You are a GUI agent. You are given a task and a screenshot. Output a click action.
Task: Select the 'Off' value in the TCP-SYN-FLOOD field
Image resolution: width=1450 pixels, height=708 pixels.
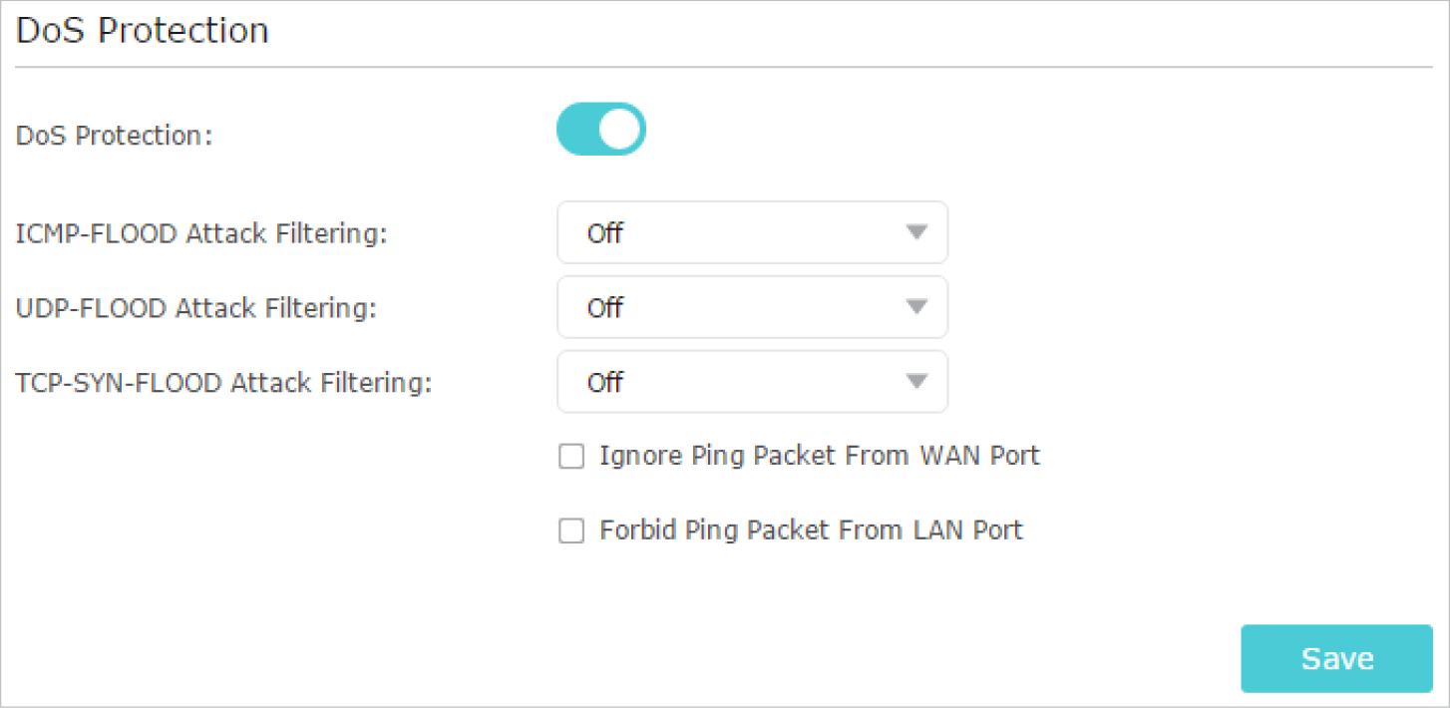click(x=605, y=383)
